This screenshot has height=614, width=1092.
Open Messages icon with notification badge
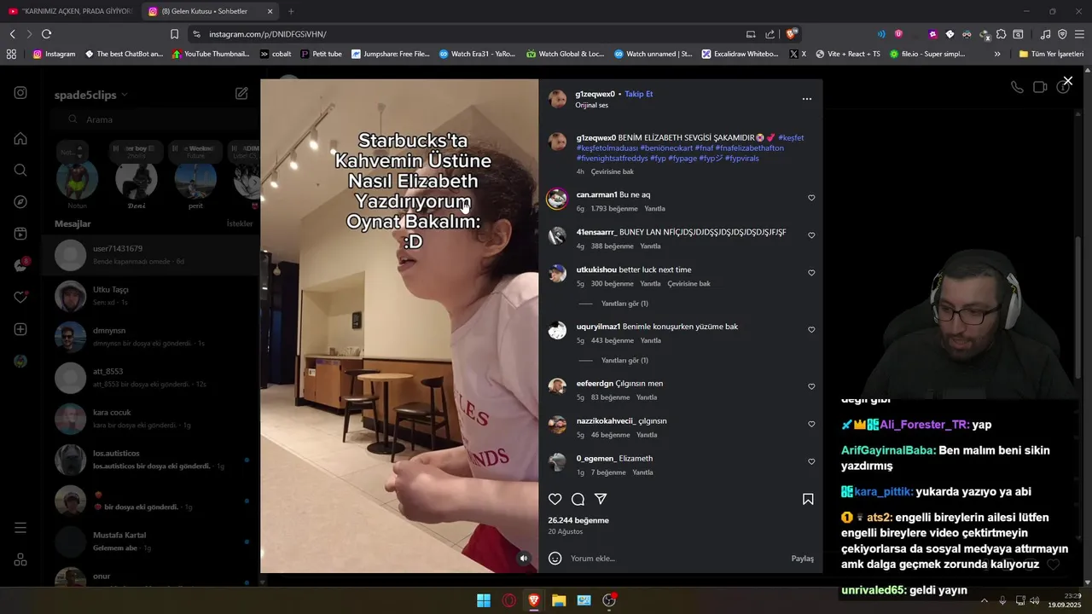[x=20, y=265]
